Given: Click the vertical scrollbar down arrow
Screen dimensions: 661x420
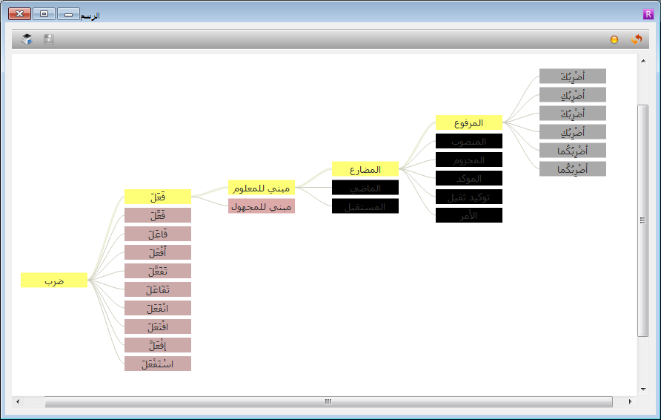Looking at the screenshot, I should (643, 389).
